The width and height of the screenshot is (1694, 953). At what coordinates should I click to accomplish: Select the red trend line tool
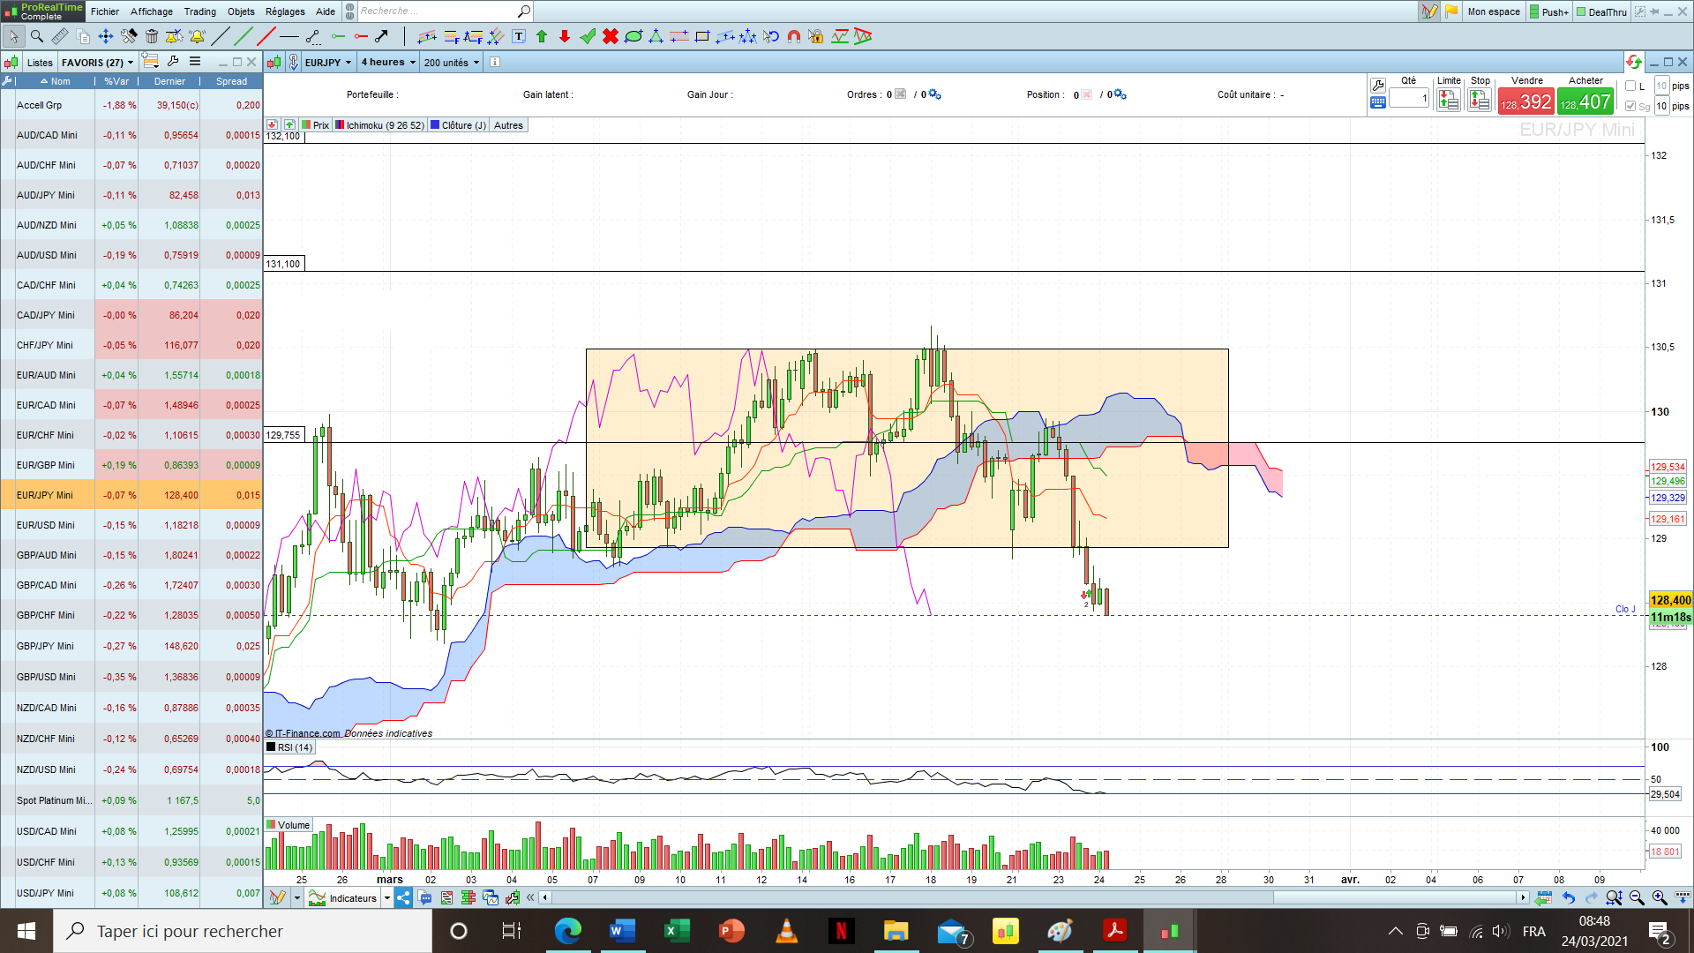click(x=266, y=36)
